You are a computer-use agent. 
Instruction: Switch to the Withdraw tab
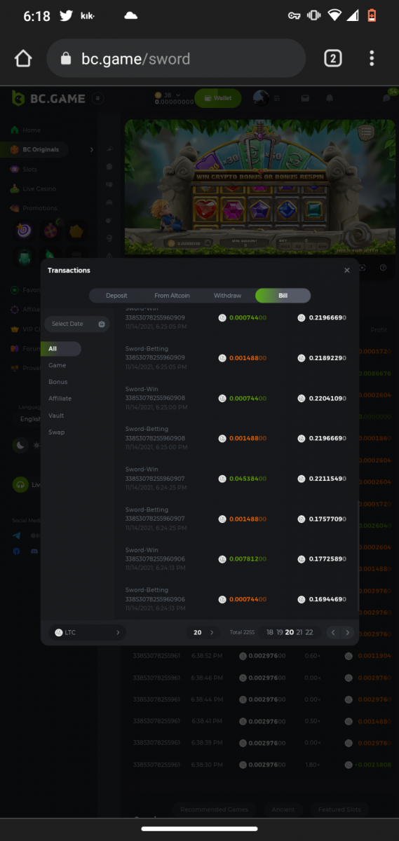(x=227, y=296)
